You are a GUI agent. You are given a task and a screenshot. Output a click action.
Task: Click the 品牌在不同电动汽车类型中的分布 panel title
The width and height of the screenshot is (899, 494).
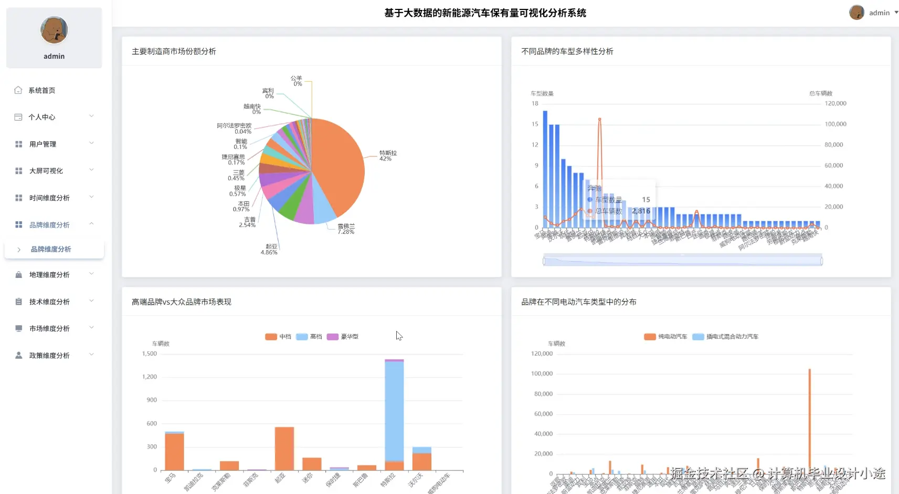point(579,302)
